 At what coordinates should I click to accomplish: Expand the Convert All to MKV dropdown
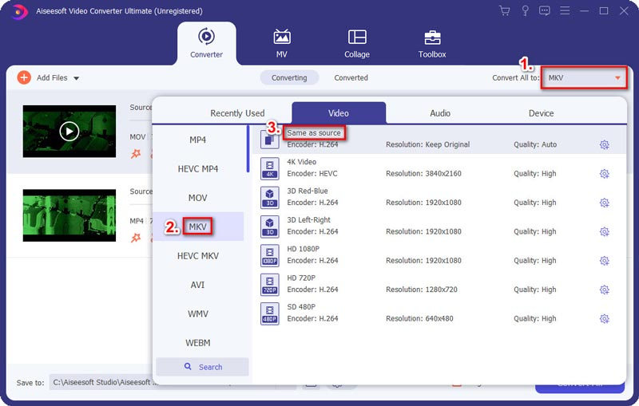click(617, 78)
